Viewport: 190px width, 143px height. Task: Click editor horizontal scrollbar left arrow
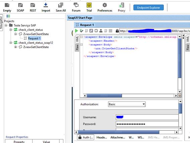tap(85, 96)
